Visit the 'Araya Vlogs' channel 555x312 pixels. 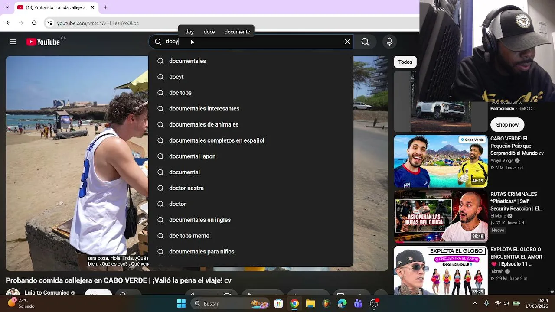pos(502,161)
